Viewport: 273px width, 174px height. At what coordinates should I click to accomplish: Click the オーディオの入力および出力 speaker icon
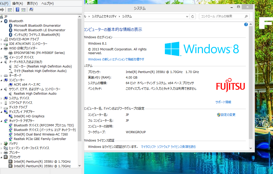click(x=6, y=62)
